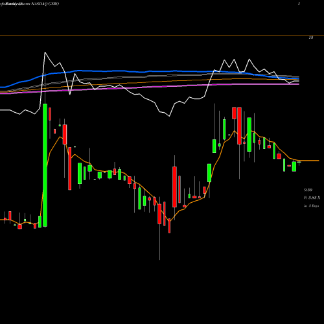Click the volume label under the 9.50 price

pyautogui.click(x=312, y=198)
